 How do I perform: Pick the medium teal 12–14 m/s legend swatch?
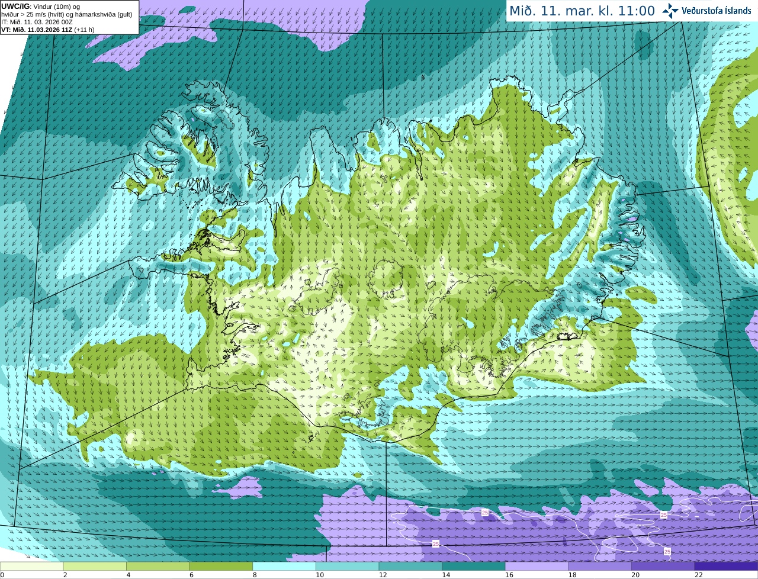[410, 566]
